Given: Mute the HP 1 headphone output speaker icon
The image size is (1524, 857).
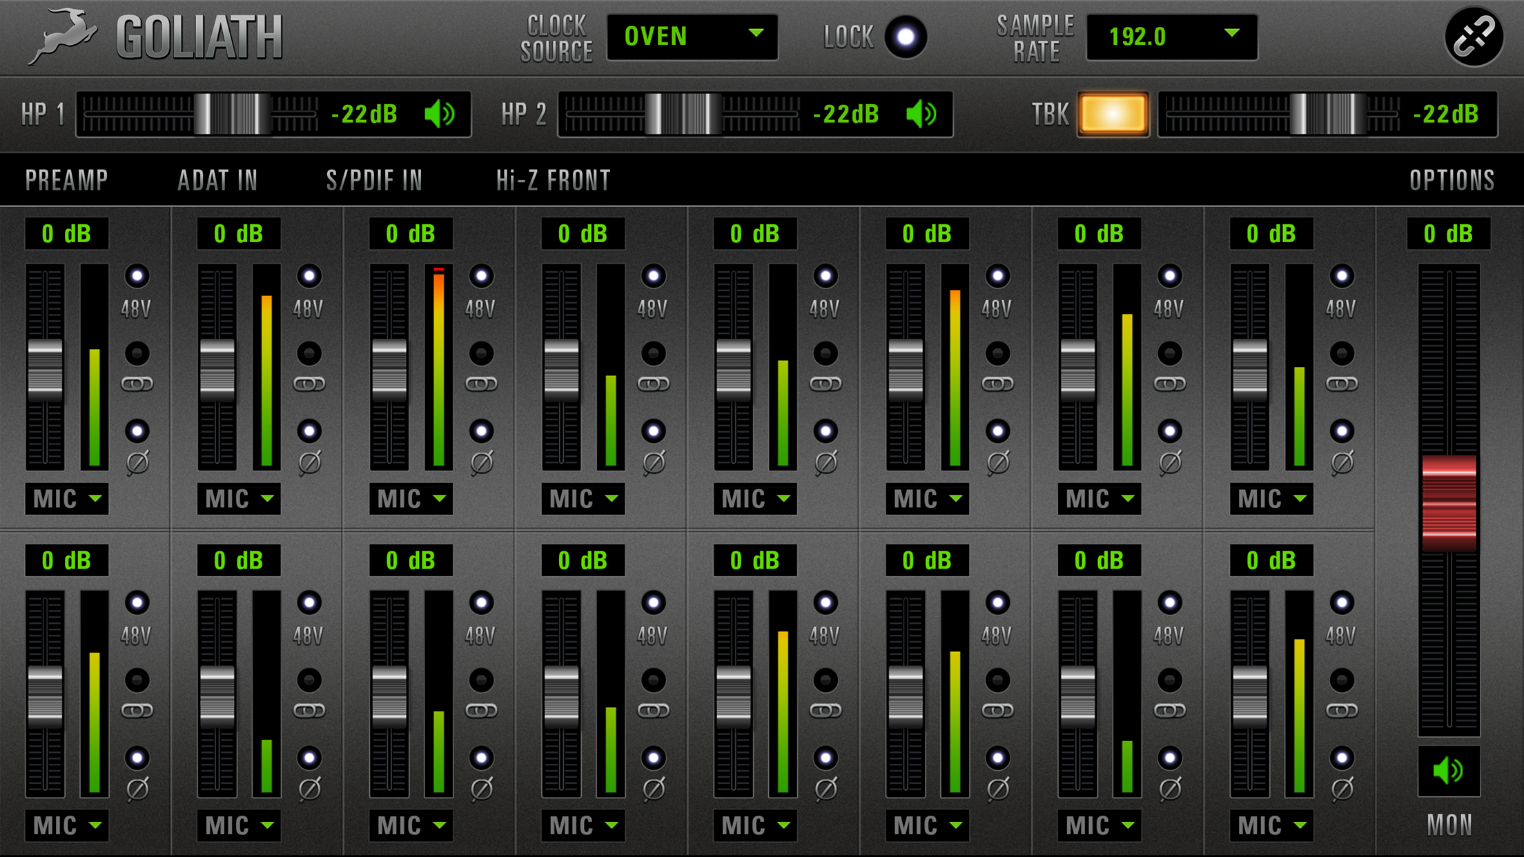Looking at the screenshot, I should click(x=440, y=114).
